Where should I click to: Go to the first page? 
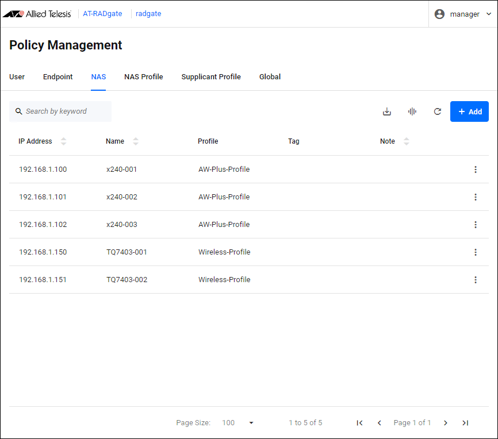[x=360, y=423]
